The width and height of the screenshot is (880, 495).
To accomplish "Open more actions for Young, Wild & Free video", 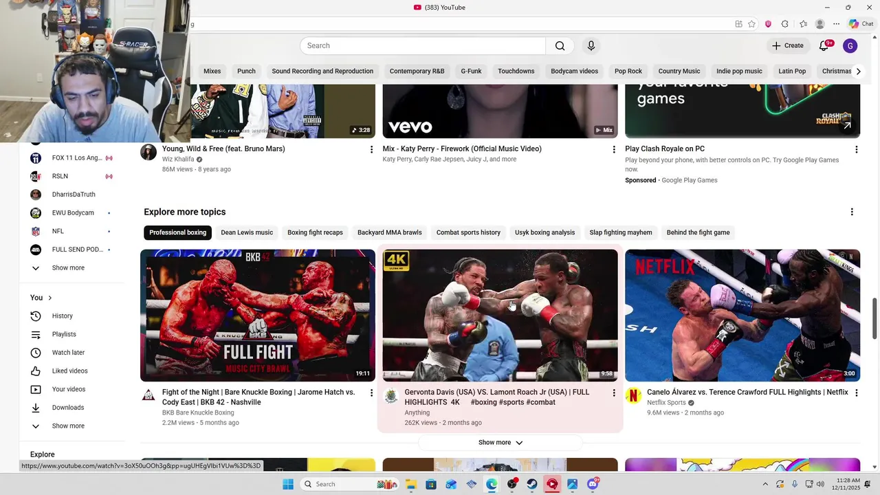I will (371, 149).
